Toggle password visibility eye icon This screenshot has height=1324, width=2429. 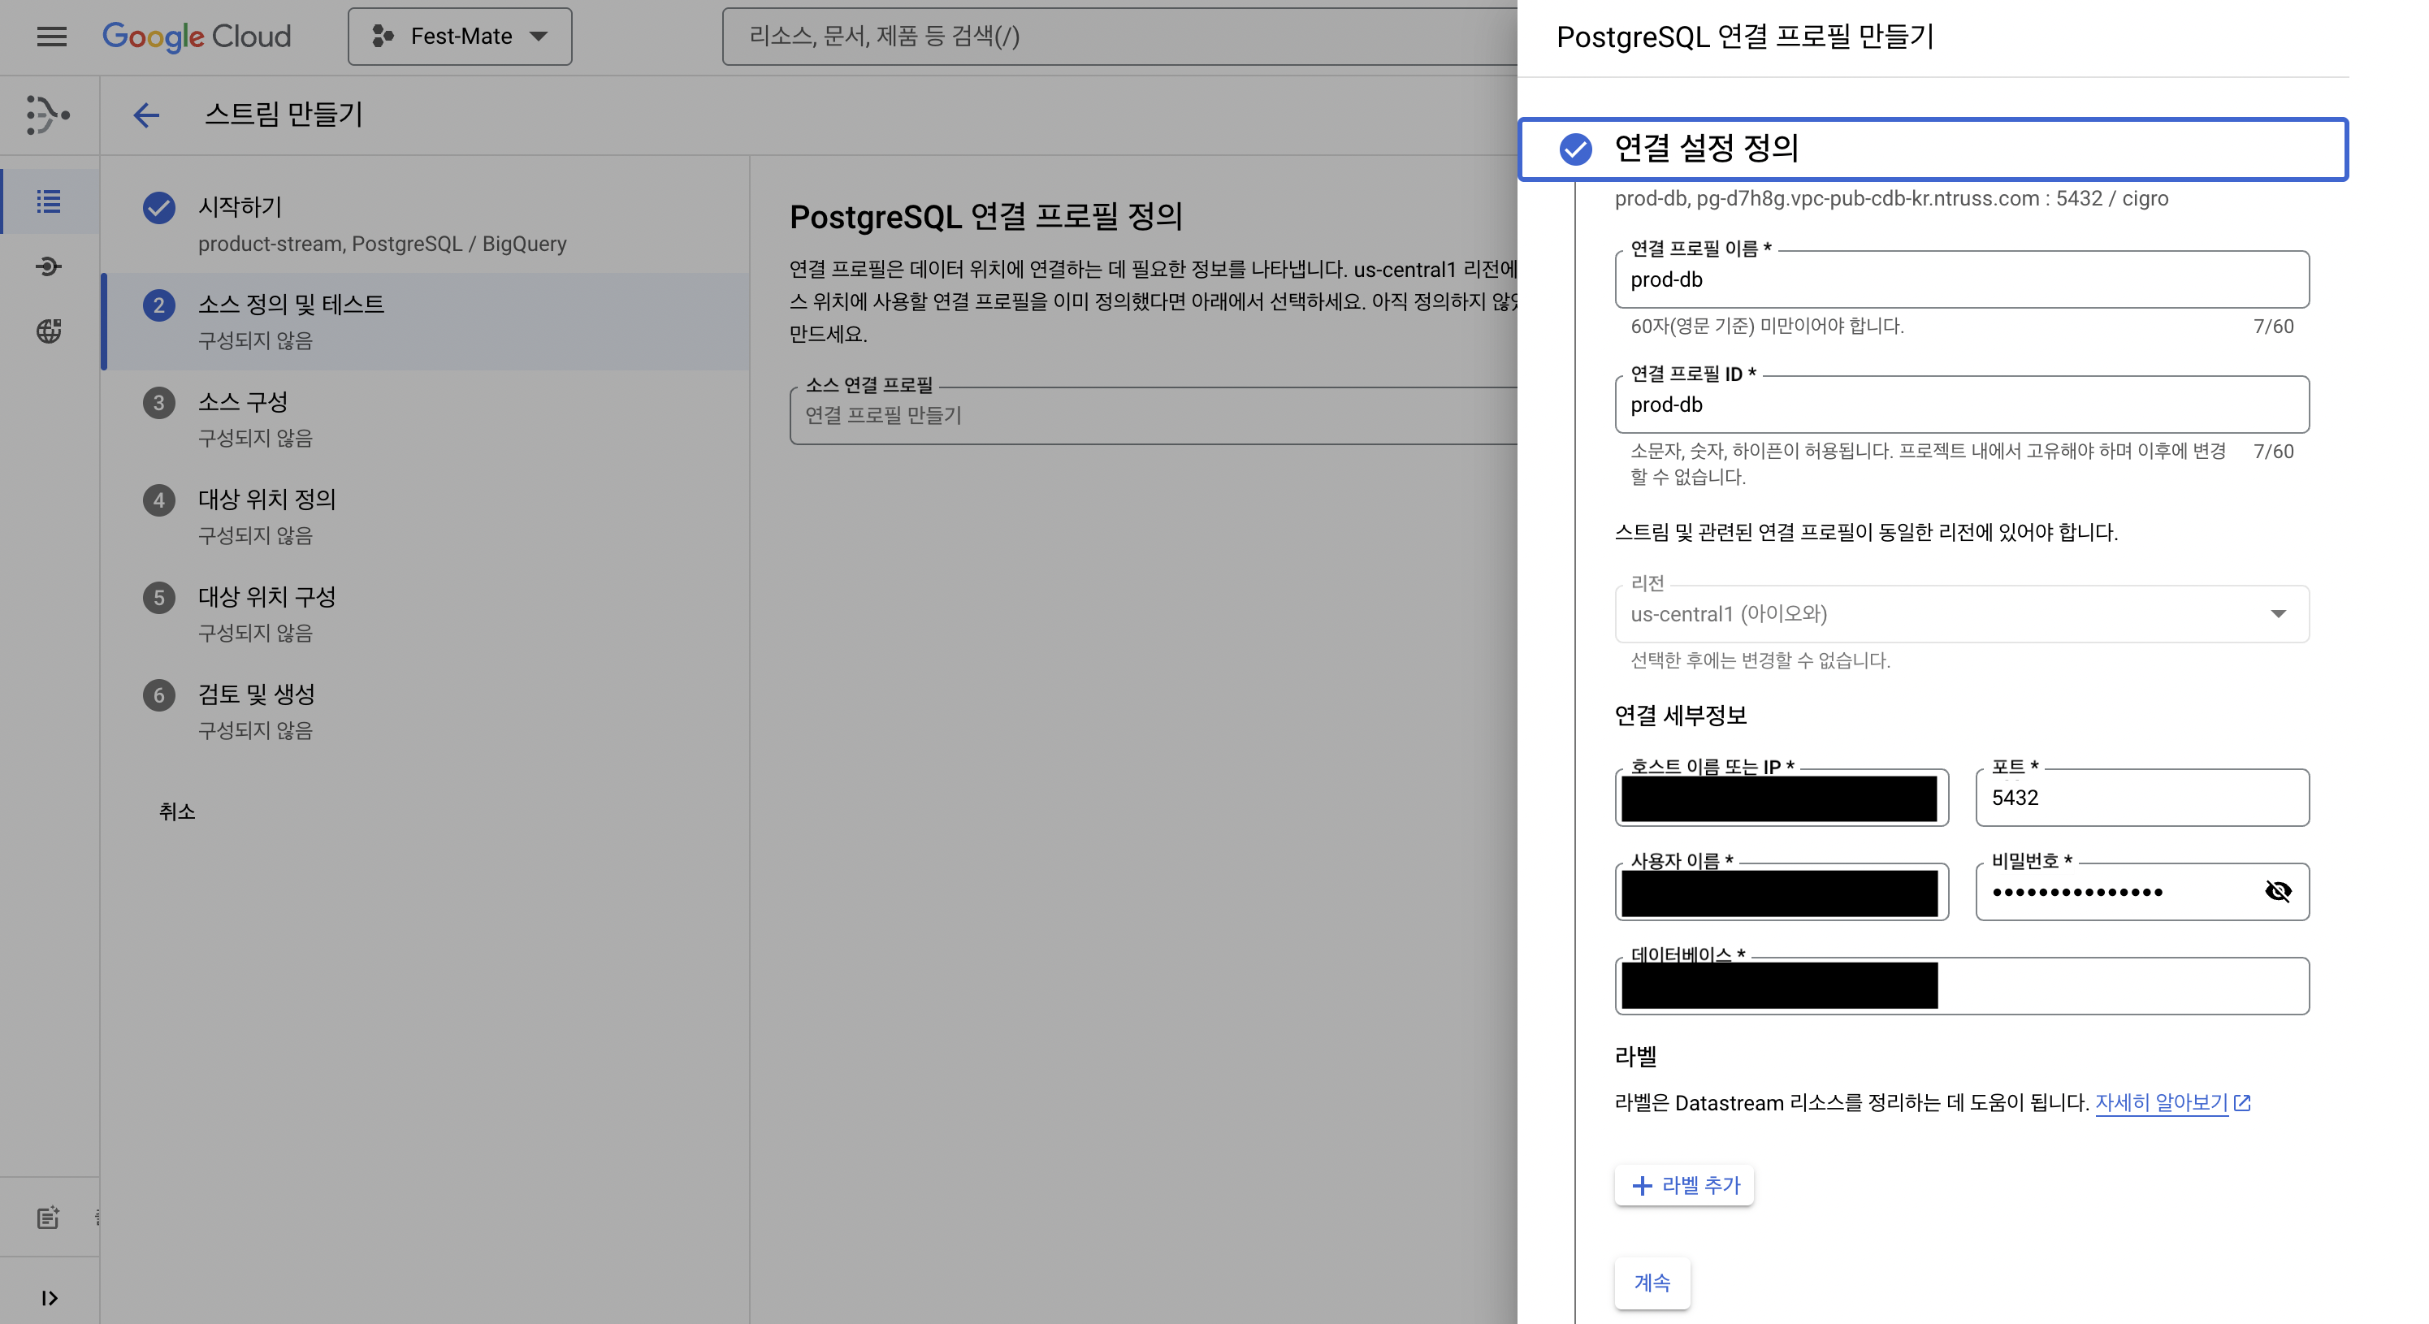point(2278,891)
